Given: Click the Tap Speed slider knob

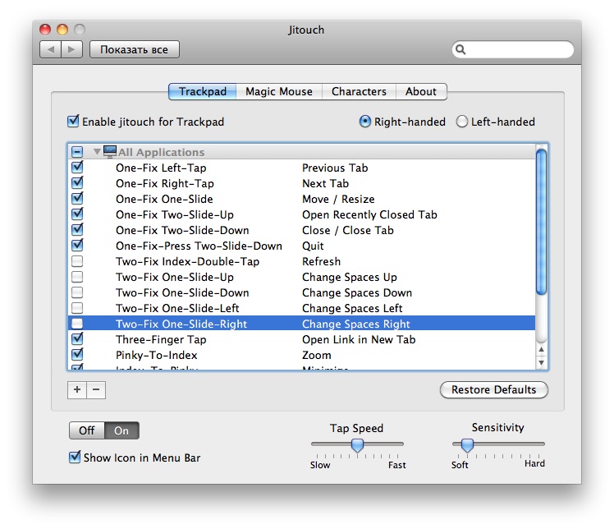Looking at the screenshot, I should point(357,445).
